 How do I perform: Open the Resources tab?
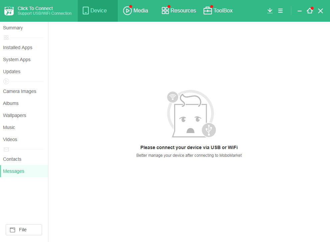(x=179, y=11)
